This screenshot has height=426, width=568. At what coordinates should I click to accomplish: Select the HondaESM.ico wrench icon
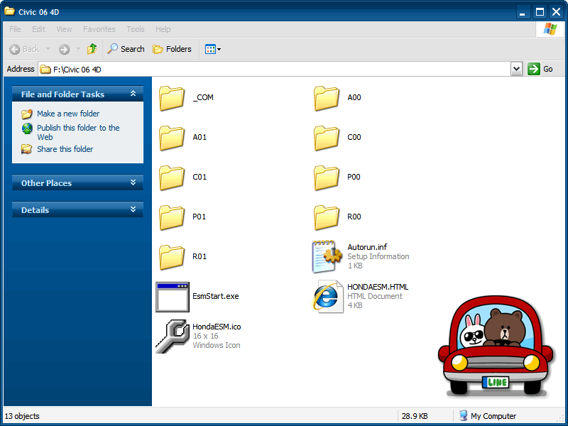point(173,336)
